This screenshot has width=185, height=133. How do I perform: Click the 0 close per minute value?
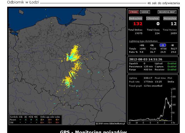(x=158, y=24)
